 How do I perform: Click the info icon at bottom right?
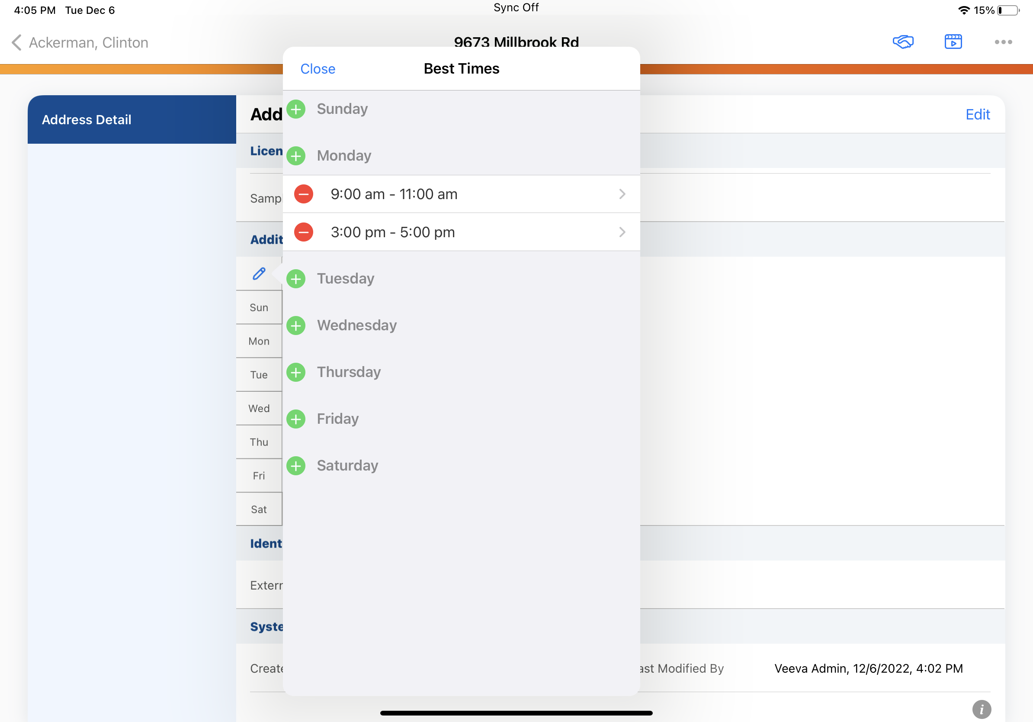(981, 709)
